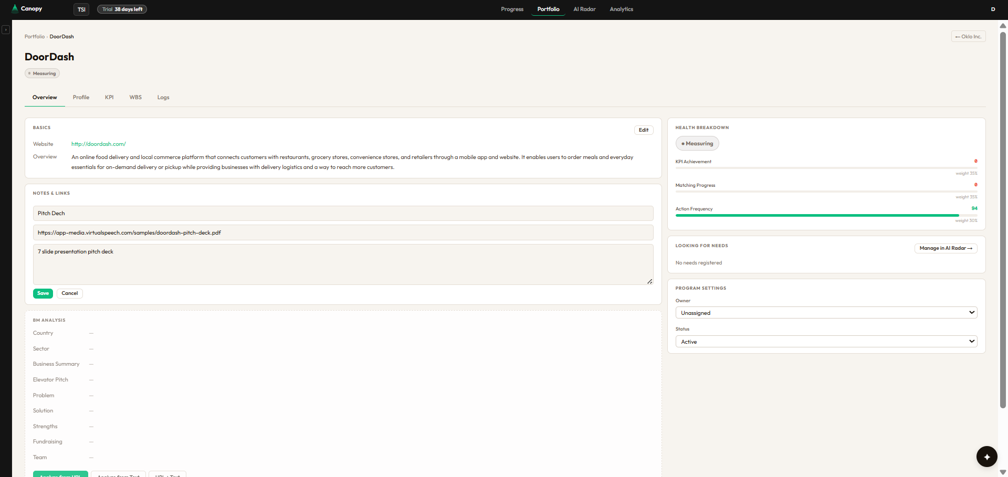Go to Progress in the top navigation
Viewport: 1008px width, 477px height.
[x=512, y=9]
